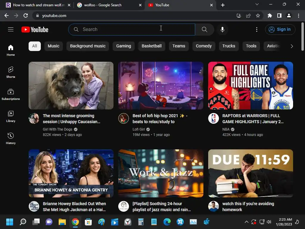Select the Trucks filter chip
305x229 pixels.
point(229,46)
